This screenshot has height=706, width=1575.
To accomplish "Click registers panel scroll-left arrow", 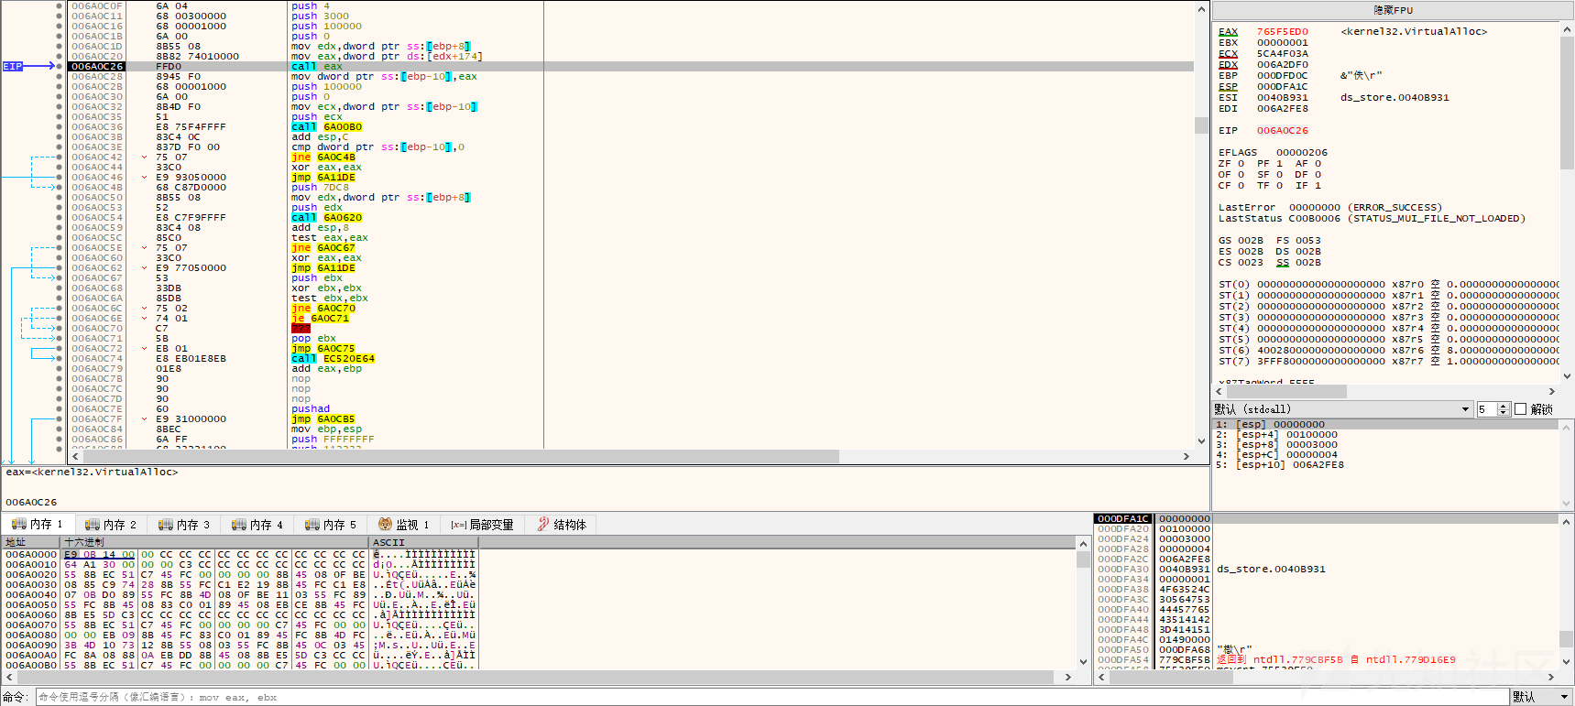I will pos(1220,391).
